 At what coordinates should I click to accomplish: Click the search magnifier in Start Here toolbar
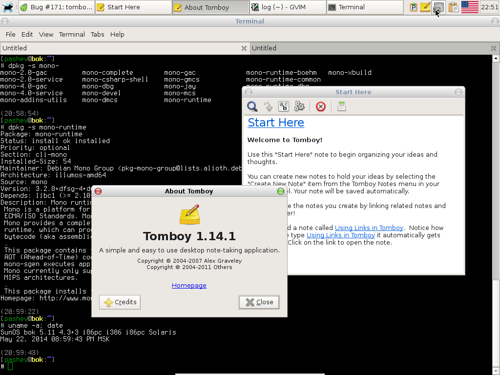252,106
